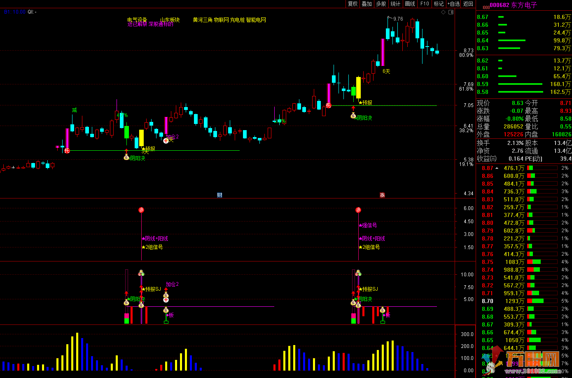Screen dimensions: 572x378
Task: Click the 托 marker on the green 7.05 line
Action: pos(329,105)
